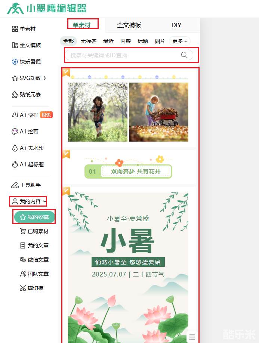Expand the 更多 filter dropdown

(180, 41)
